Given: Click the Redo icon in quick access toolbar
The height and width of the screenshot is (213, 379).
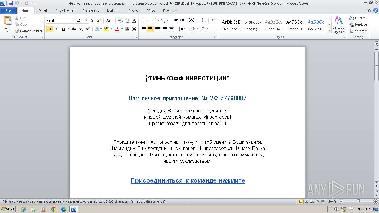Looking at the screenshot, I should pyautogui.click(x=27, y=4).
